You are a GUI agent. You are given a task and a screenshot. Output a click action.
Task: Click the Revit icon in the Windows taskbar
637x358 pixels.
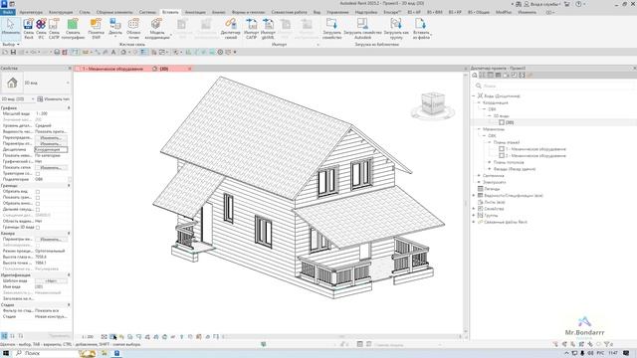pos(116,353)
